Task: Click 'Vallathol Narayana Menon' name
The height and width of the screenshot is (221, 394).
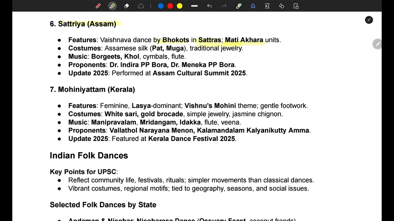Action: point(151,130)
